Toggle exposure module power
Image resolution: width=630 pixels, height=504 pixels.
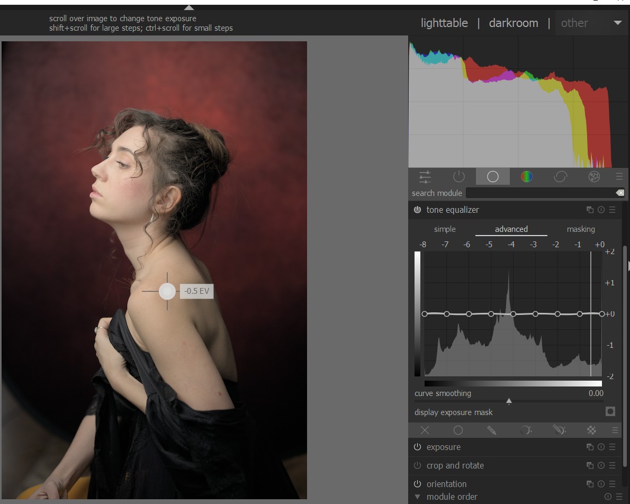[418, 447]
